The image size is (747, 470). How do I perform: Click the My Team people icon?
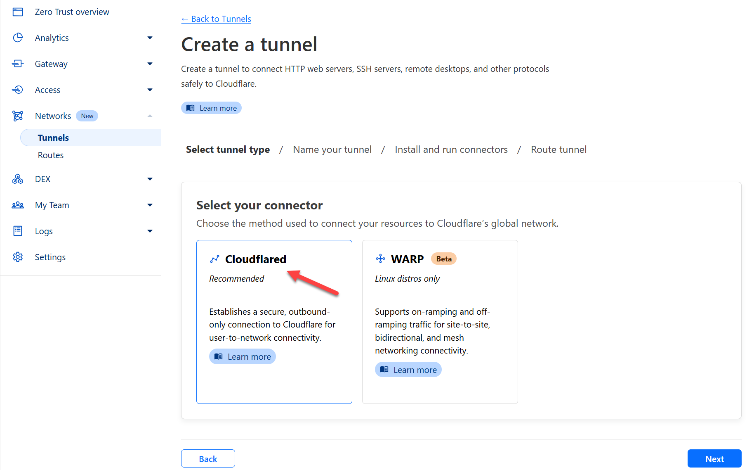(18, 205)
